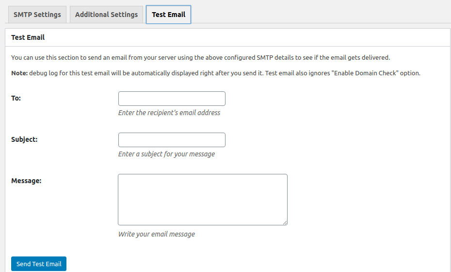This screenshot has width=451, height=272.
Task: Click the bold "Note:" label
Action: coord(19,73)
